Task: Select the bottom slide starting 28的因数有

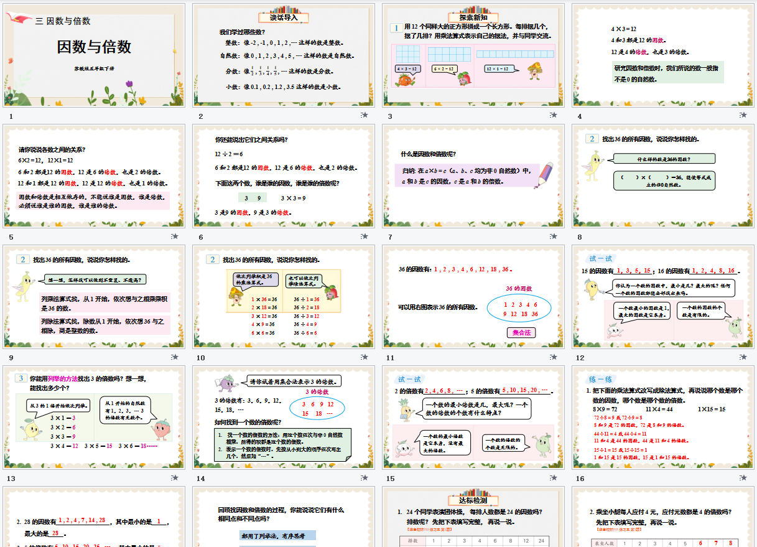Action: pyautogui.click(x=95, y=517)
